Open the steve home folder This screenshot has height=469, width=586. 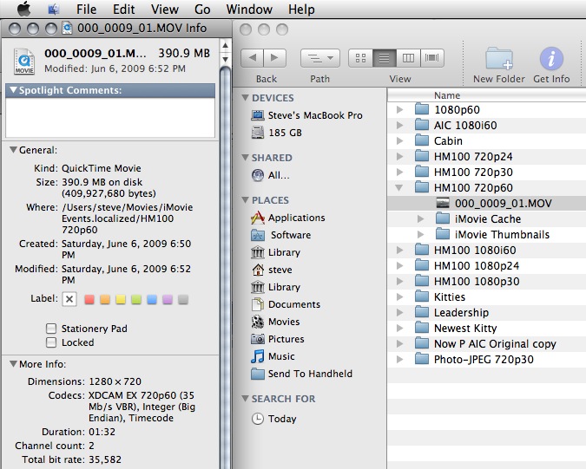click(x=272, y=270)
